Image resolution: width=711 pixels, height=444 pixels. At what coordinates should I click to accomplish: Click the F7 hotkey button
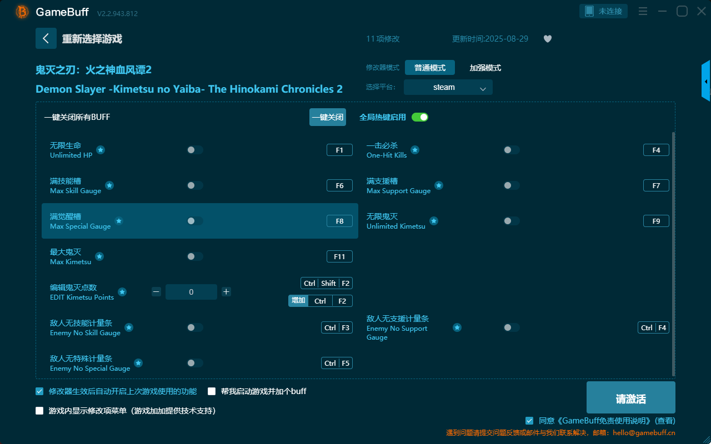656,185
